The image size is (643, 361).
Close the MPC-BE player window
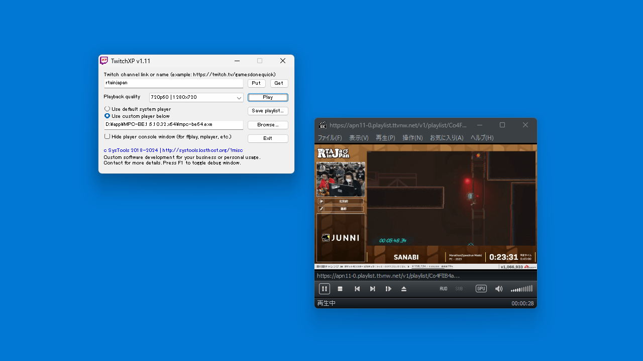(x=525, y=125)
